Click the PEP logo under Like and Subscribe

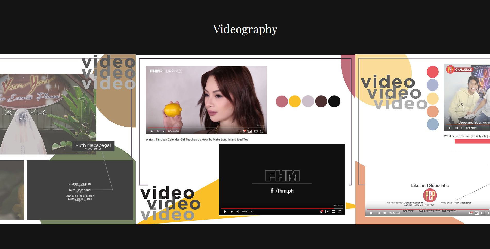tap(430, 195)
